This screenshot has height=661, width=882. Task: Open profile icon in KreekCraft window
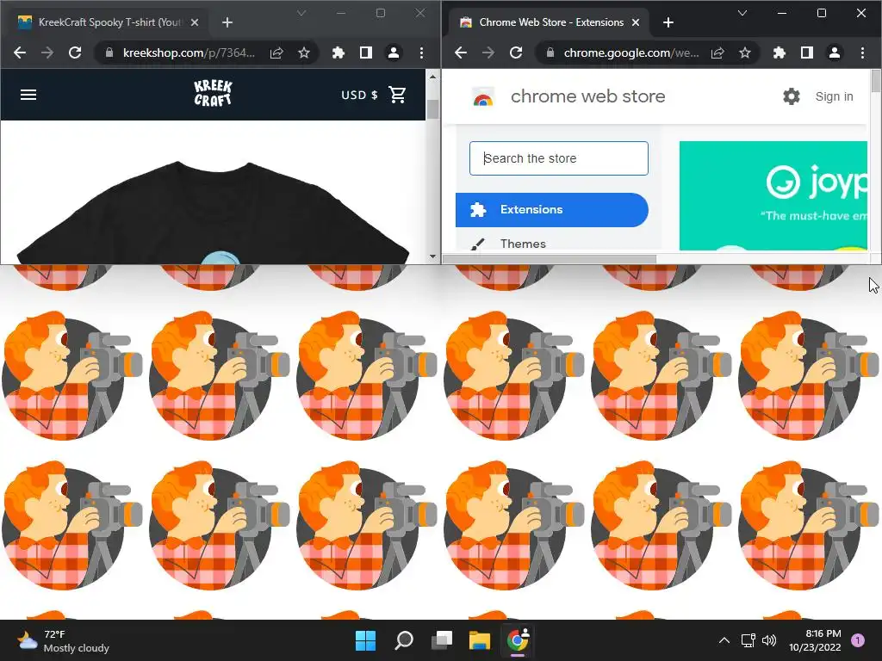(x=394, y=53)
